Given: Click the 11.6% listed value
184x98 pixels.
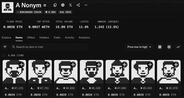Looking at the screenshot, I should click(84, 27).
